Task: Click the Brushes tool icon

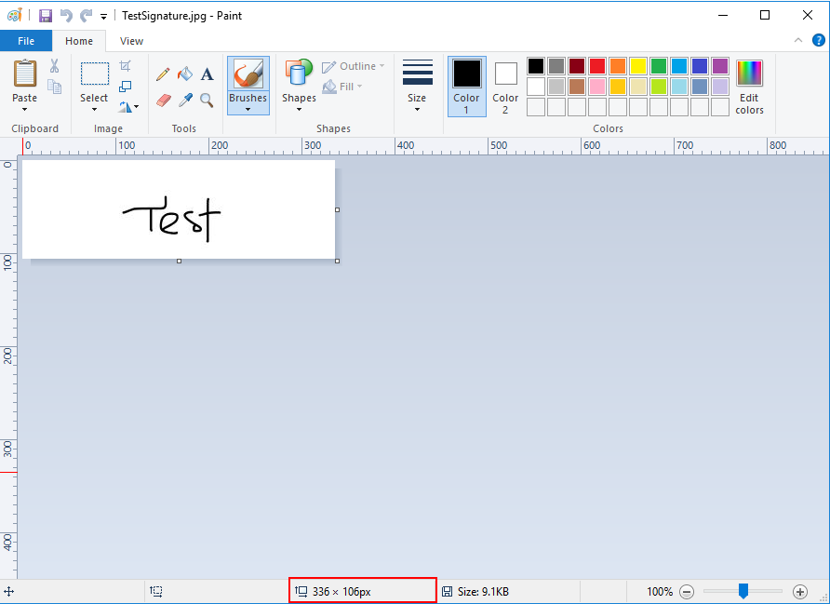Action: point(248,74)
